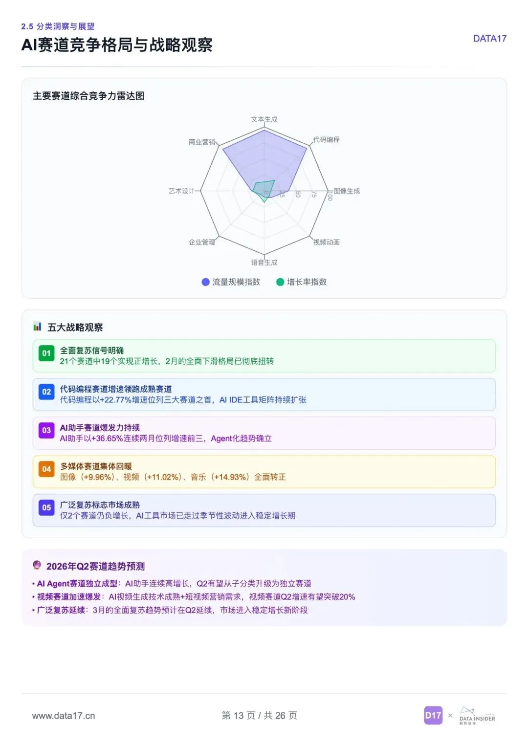Click the green 01 number badge

(46, 353)
